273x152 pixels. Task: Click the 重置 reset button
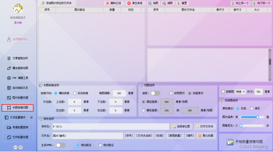182,3
